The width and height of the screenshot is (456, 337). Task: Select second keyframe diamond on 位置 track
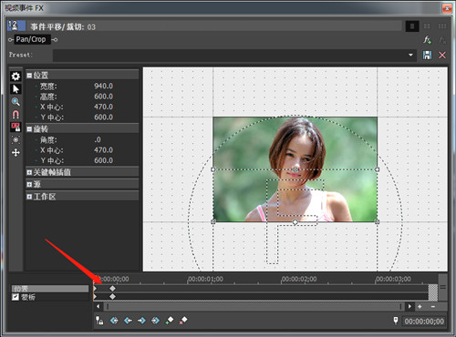(x=112, y=289)
